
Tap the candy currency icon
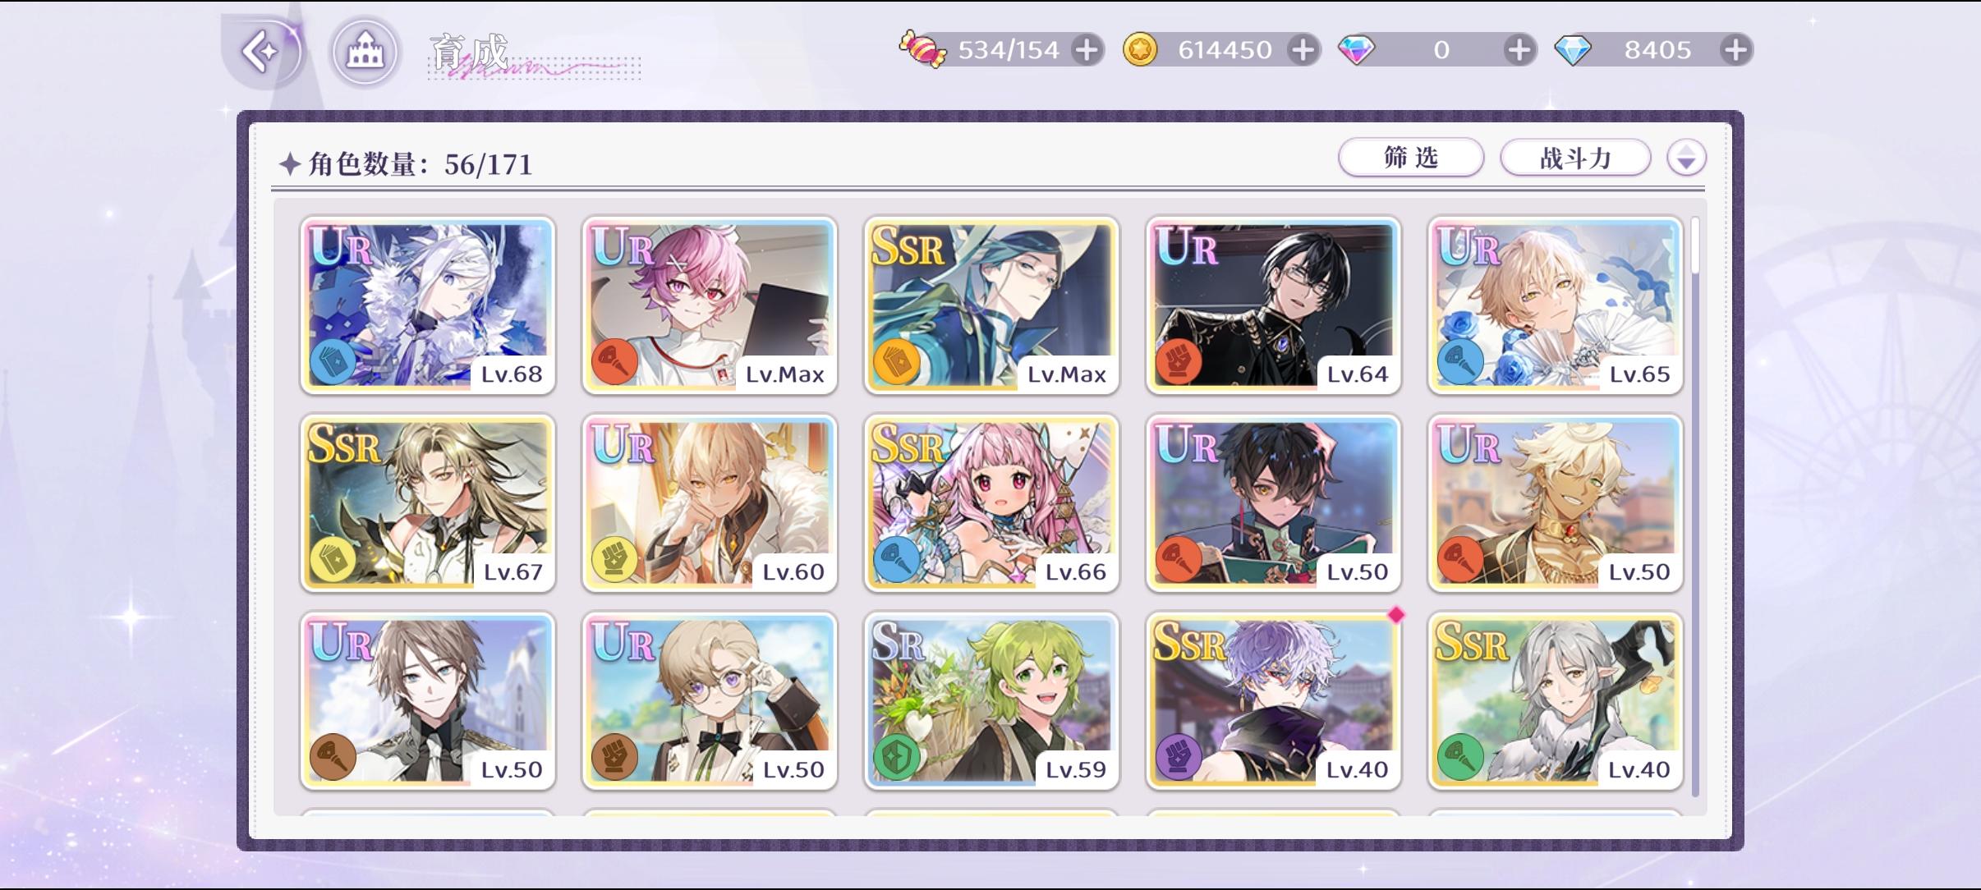(922, 49)
